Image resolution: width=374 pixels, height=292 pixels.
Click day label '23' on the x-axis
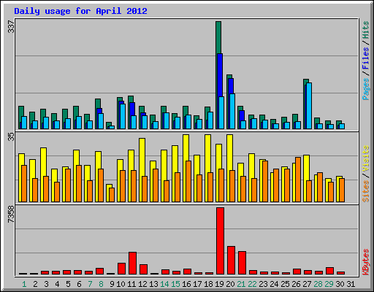pos(263,284)
